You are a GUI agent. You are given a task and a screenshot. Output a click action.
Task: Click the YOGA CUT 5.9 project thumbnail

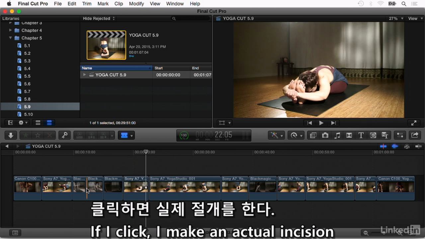coord(106,45)
